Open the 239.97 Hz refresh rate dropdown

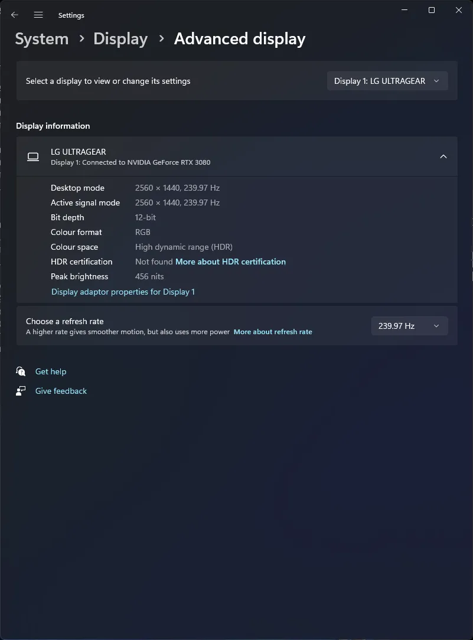[409, 326]
